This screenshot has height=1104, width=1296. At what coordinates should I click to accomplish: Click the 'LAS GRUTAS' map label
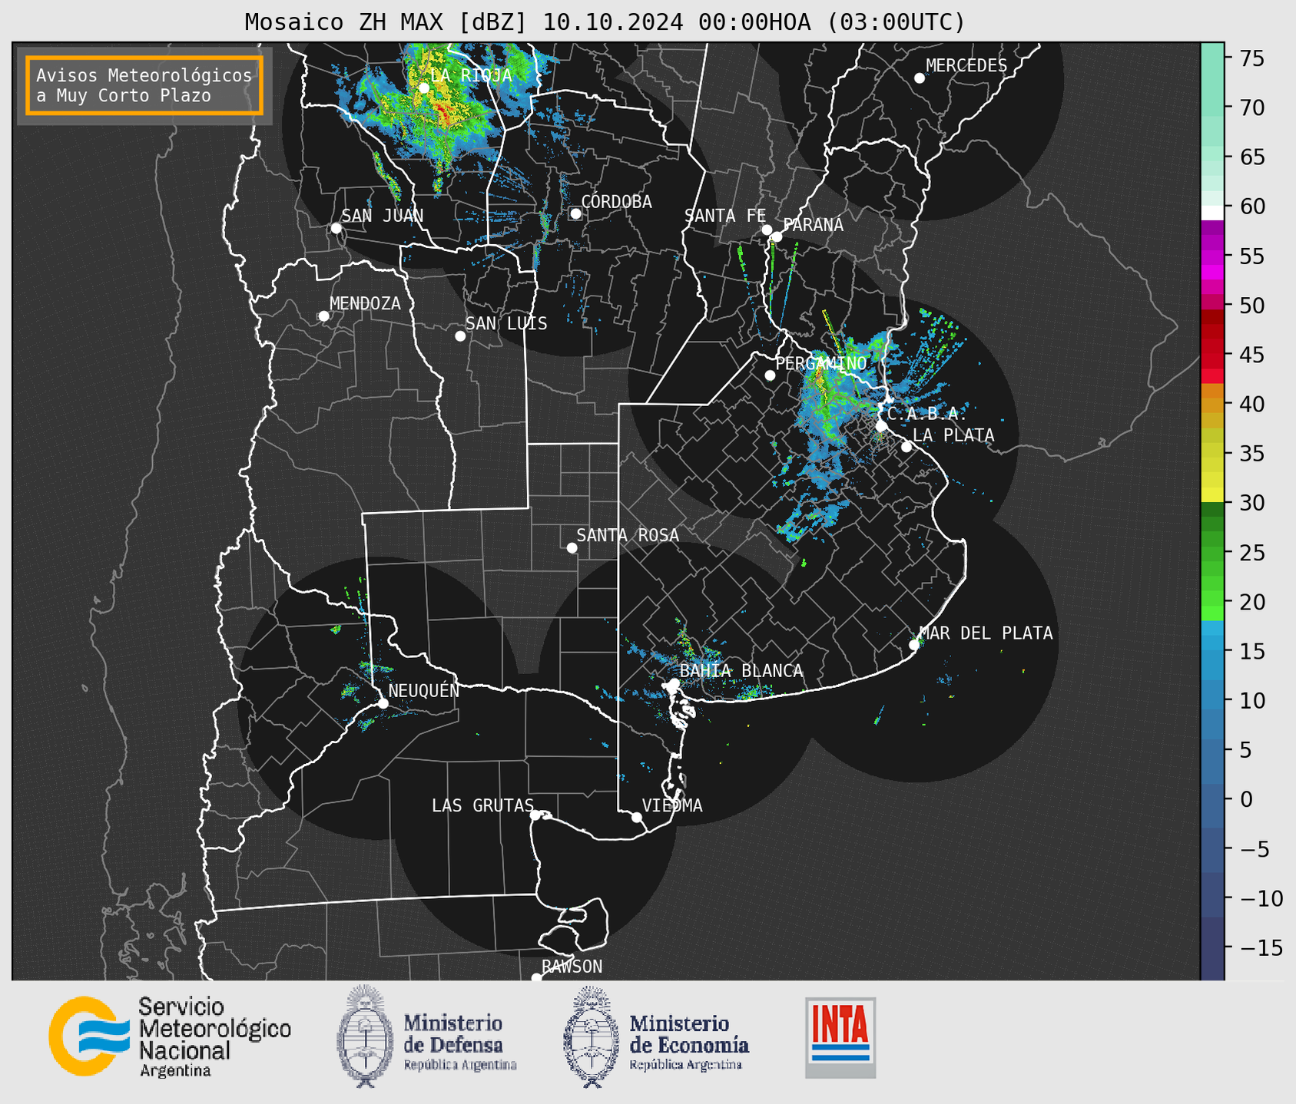pos(482,805)
